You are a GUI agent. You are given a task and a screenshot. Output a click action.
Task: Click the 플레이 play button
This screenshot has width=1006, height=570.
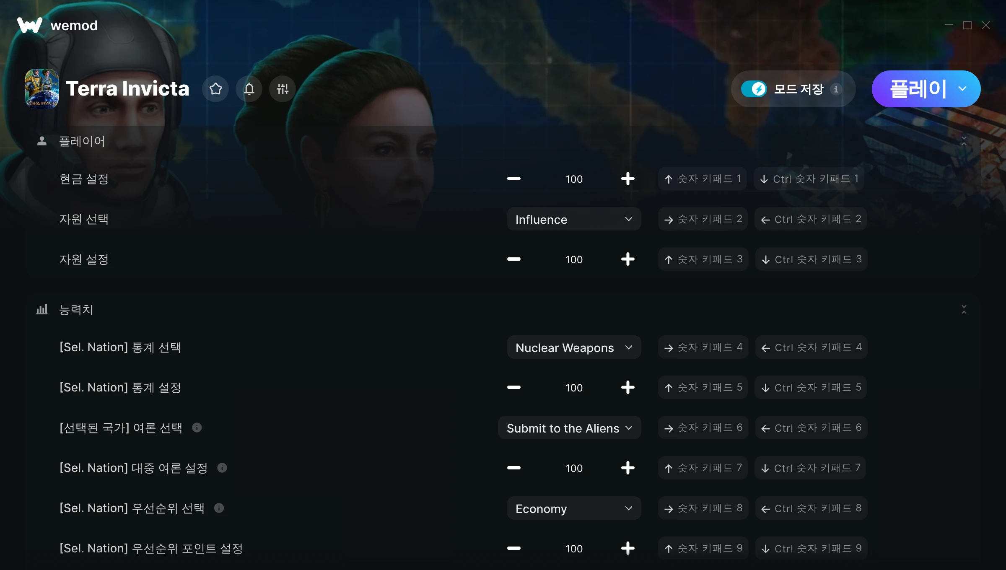coord(914,89)
